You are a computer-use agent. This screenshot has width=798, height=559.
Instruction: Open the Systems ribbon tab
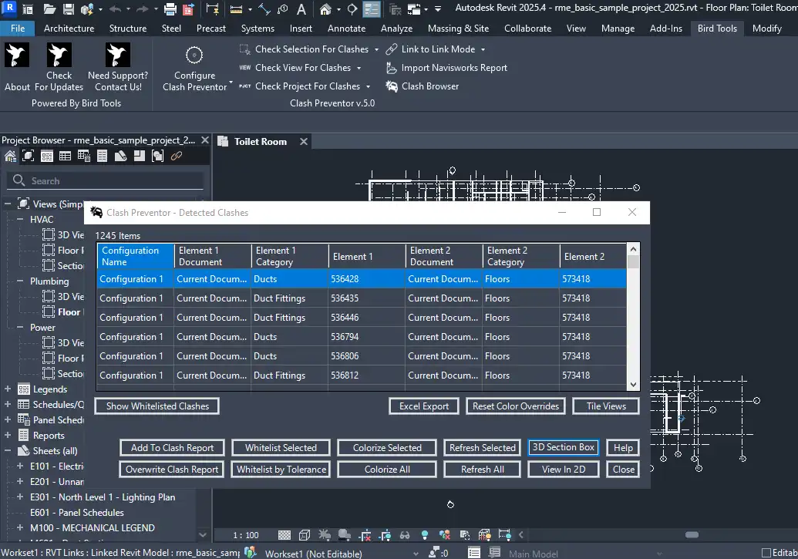(x=257, y=29)
